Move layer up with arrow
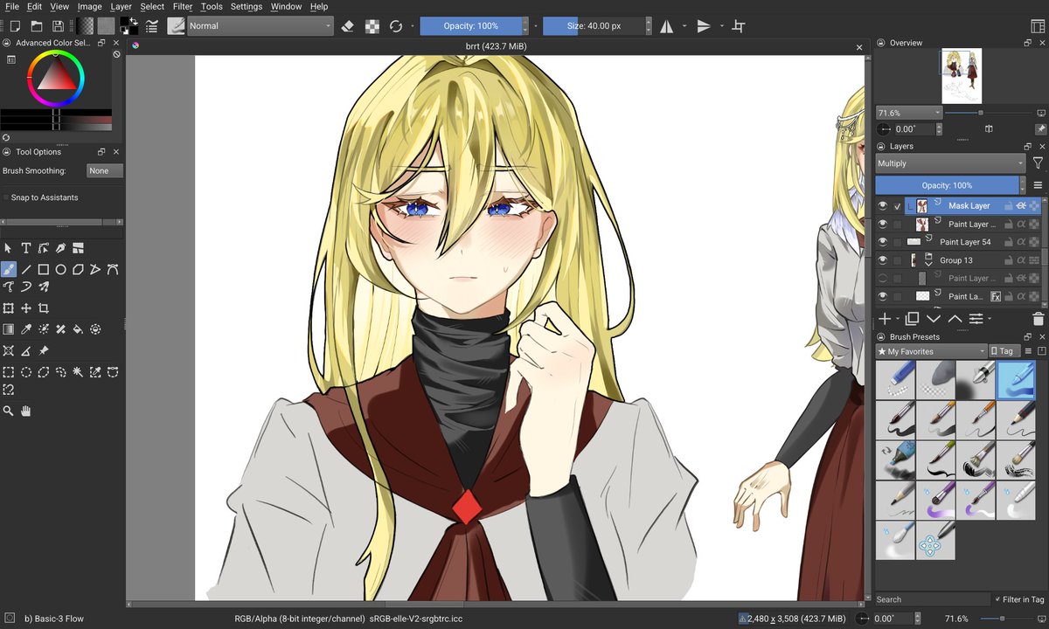The image size is (1049, 629). tap(955, 319)
